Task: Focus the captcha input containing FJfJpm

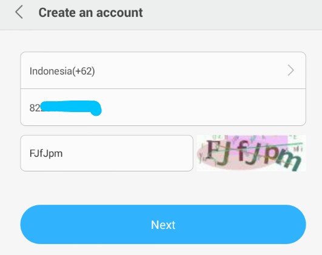Action: (107, 153)
